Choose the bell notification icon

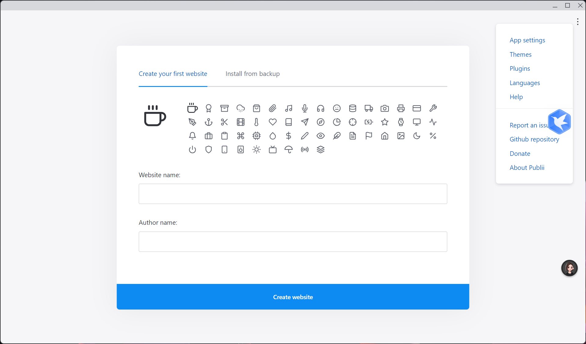click(192, 136)
